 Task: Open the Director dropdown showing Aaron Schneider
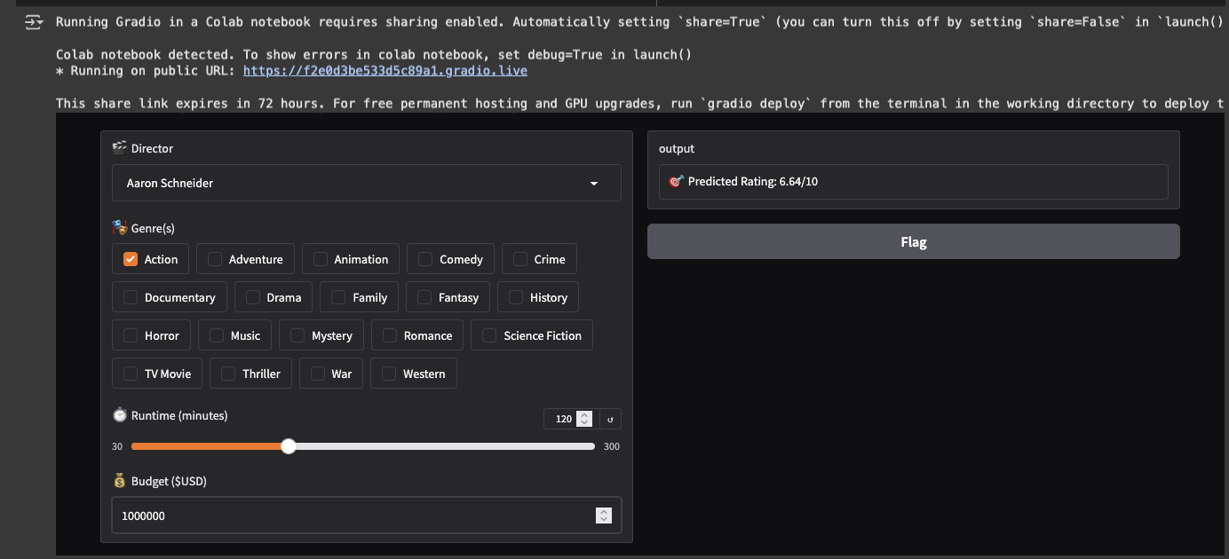tap(367, 183)
